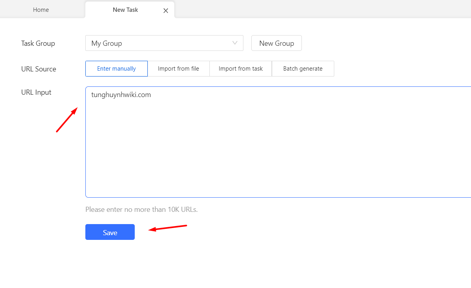471x288 pixels.
Task: Select the tunghuynhwiki.com URL text
Action: pyautogui.click(x=121, y=94)
